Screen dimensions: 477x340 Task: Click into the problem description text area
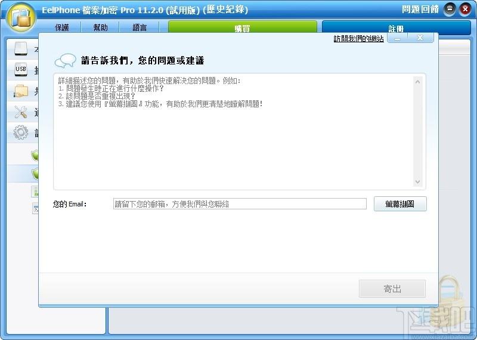(x=233, y=131)
